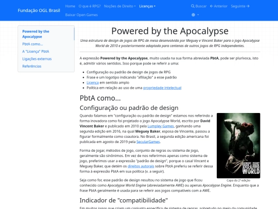Open the theme settings gear icon
Viewport: 278px width, 209px height.
click(x=193, y=15)
